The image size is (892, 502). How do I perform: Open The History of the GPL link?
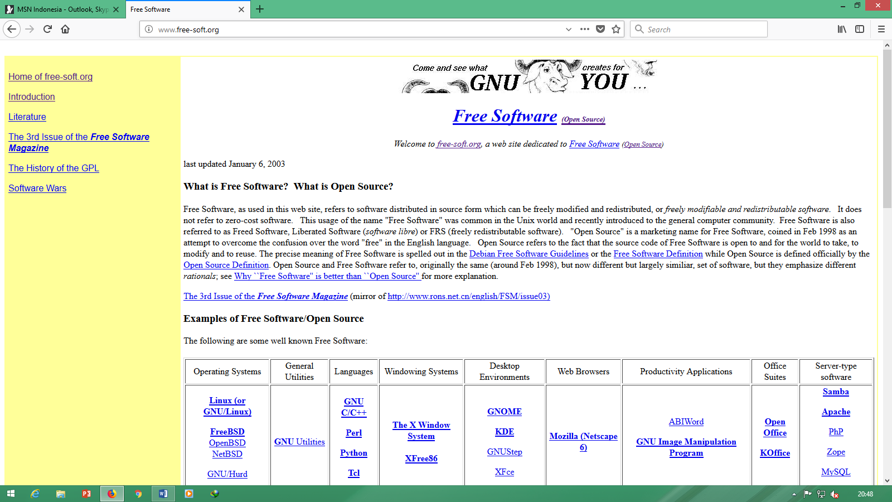pos(54,168)
